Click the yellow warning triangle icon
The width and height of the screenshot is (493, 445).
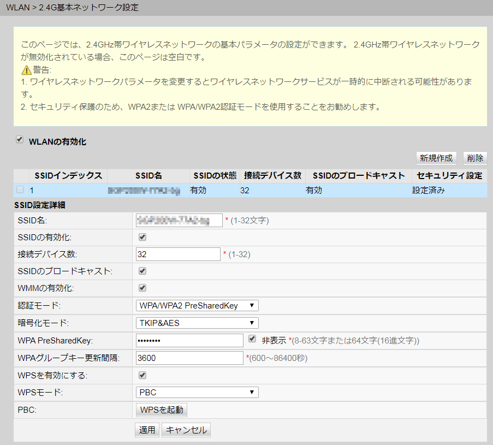[x=26, y=70]
